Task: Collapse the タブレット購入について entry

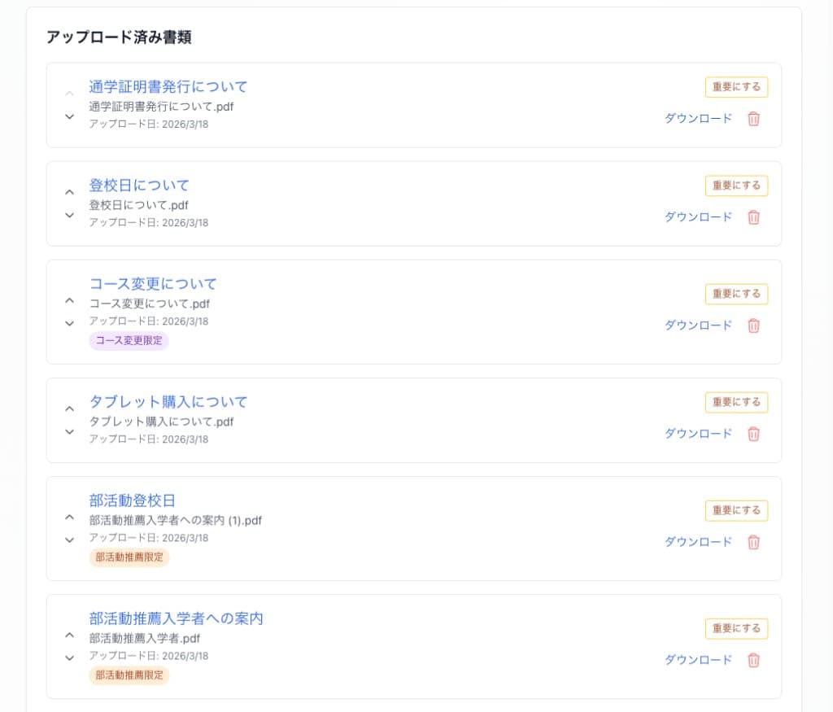Action: (69, 408)
